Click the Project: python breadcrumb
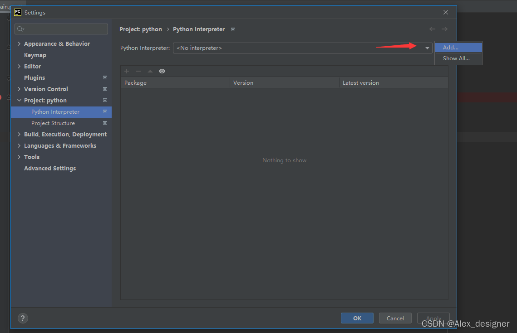Image resolution: width=517 pixels, height=333 pixels. tap(140, 29)
